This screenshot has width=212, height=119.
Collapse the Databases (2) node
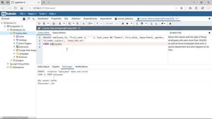tap(8, 30)
